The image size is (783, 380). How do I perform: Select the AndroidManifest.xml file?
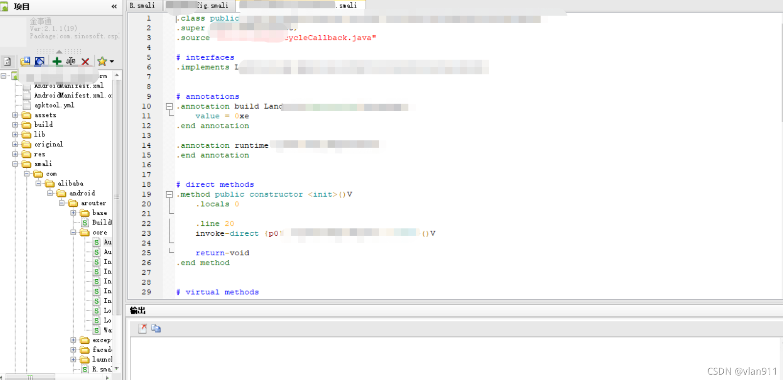coord(69,86)
